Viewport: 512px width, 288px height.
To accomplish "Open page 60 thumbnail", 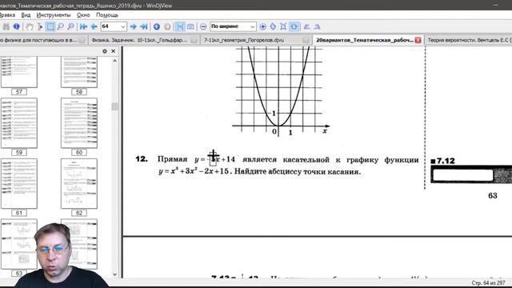I will pyautogui.click(x=79, y=122).
